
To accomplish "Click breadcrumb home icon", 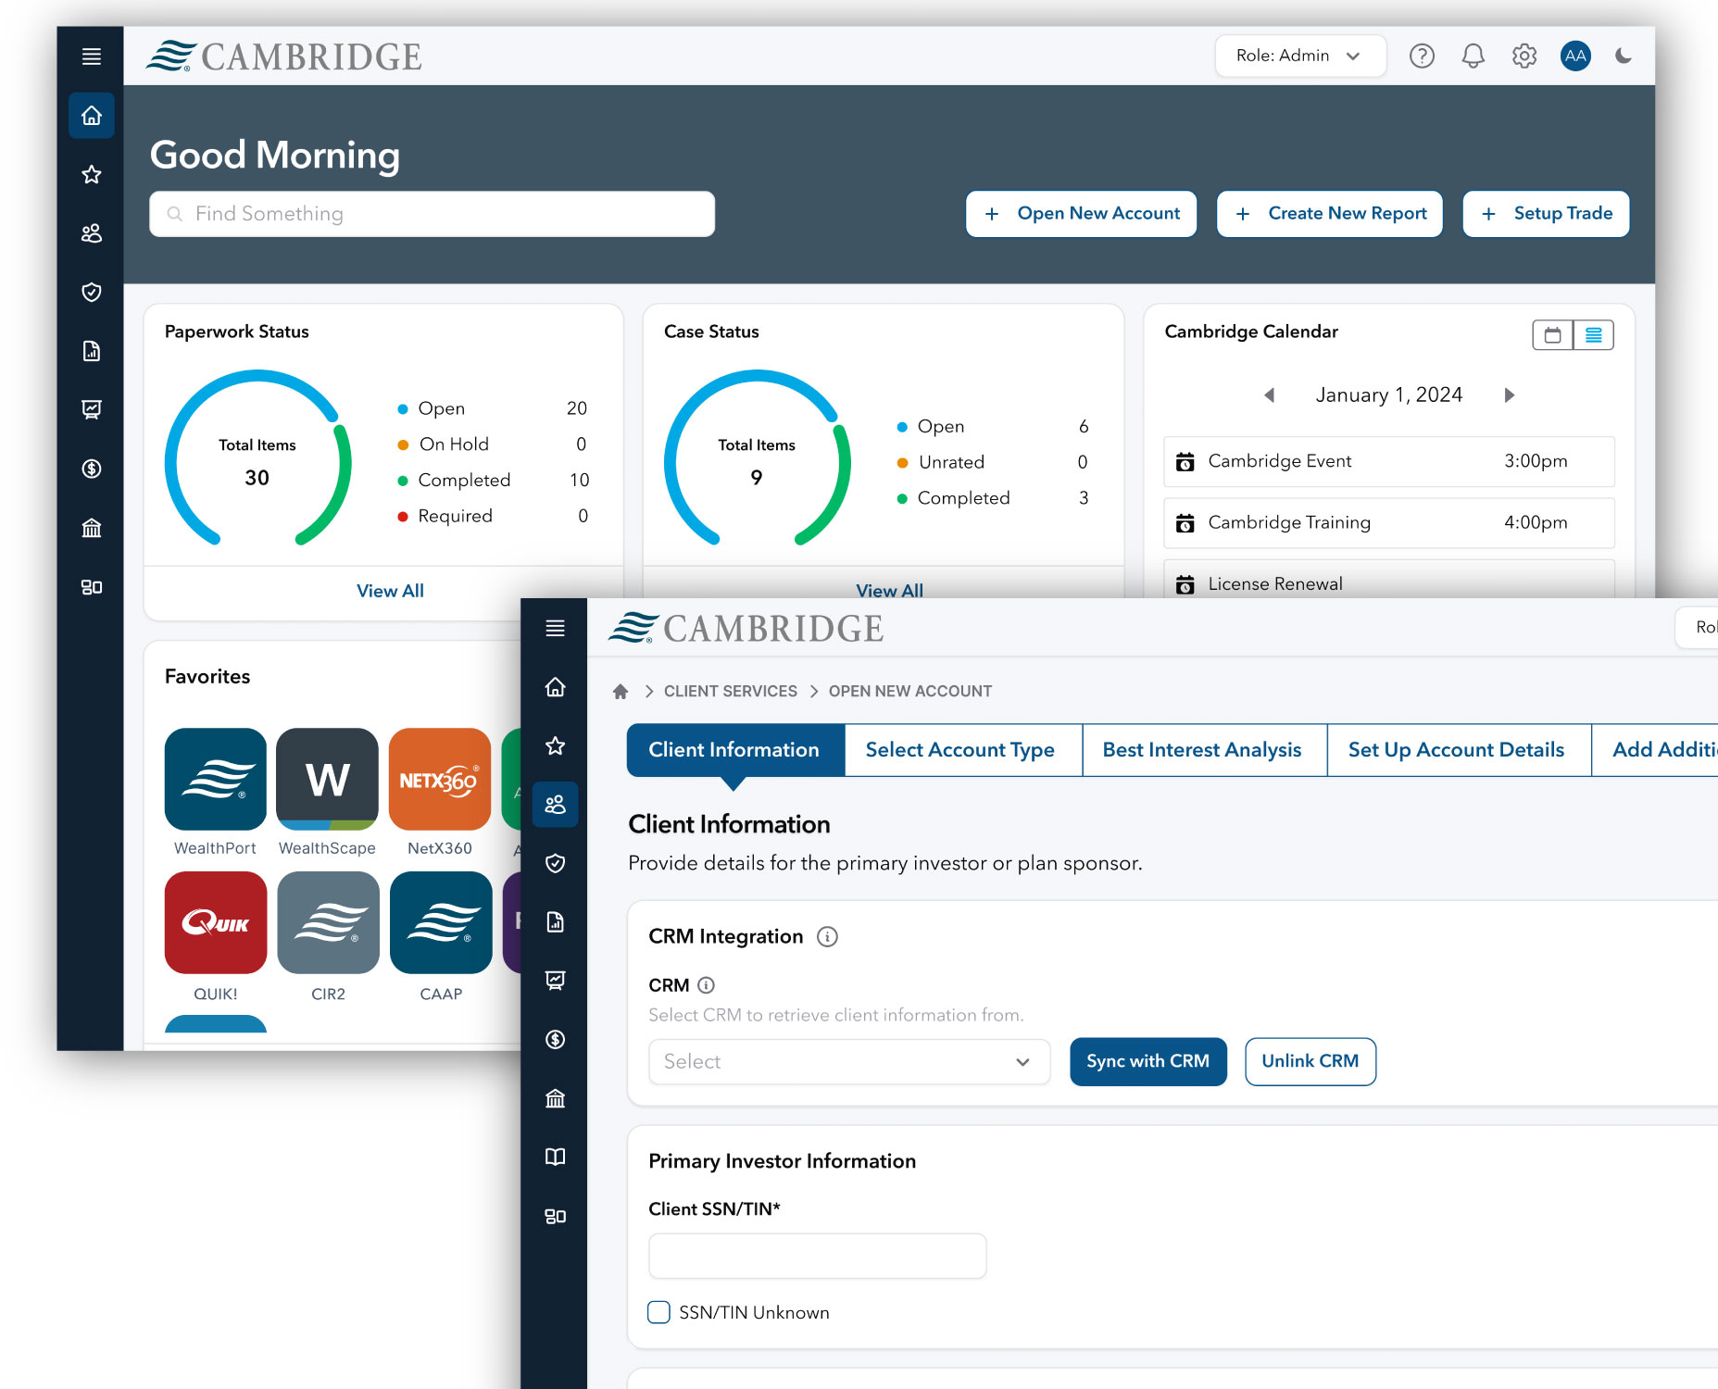I will (621, 691).
